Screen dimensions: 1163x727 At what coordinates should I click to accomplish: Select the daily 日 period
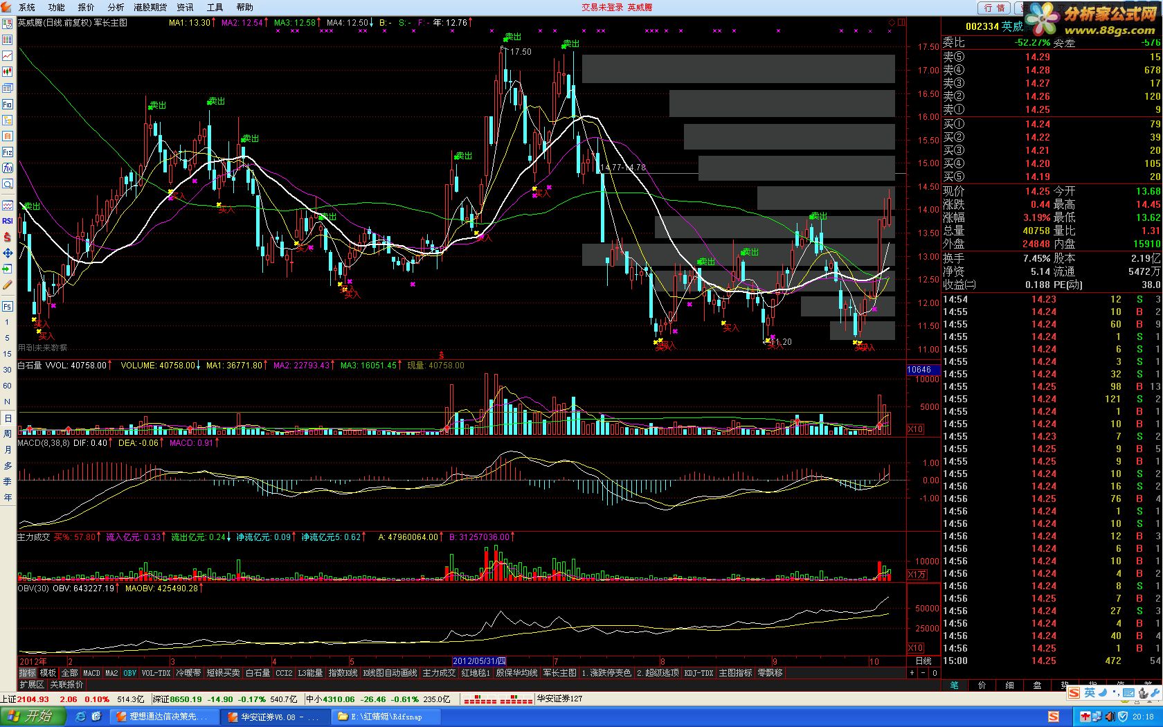pos(8,418)
